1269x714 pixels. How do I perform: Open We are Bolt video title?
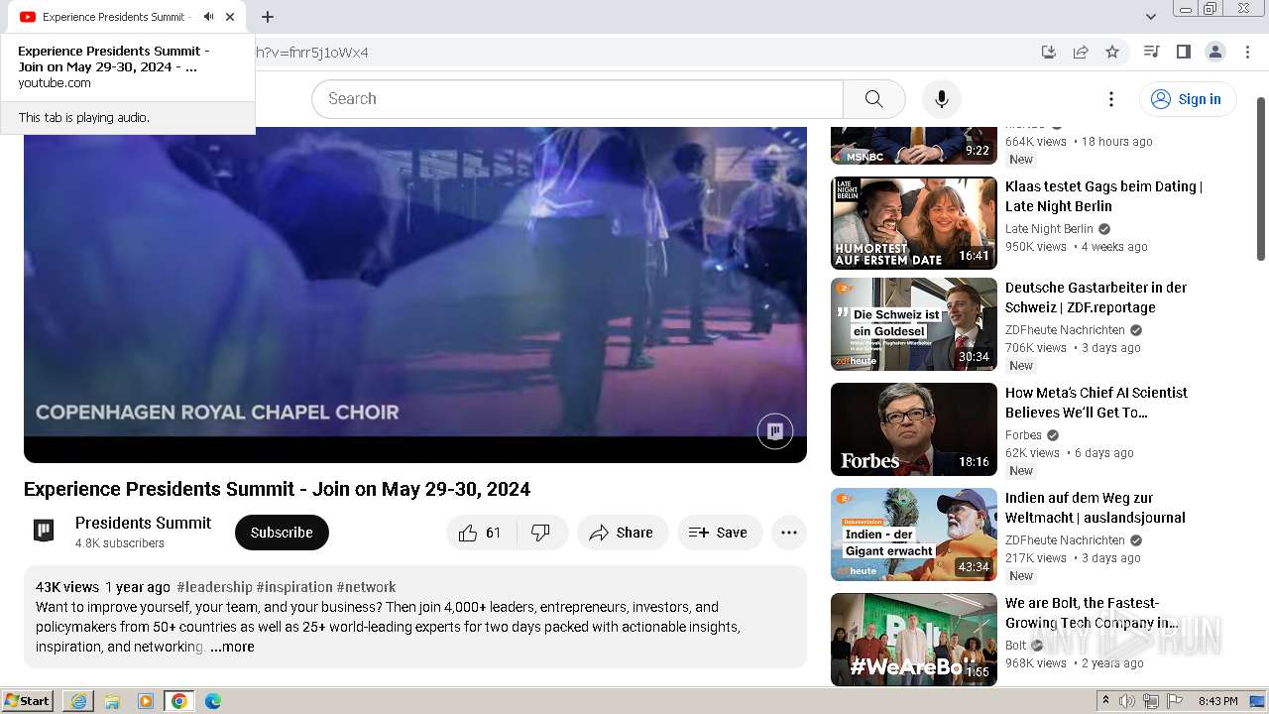(x=1092, y=613)
